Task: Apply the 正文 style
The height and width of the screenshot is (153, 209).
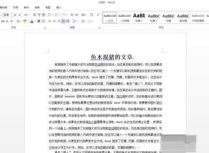Action: pyautogui.click(x=110, y=18)
